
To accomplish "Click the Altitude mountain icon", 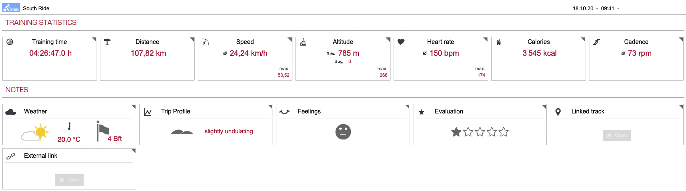I will 303,42.
